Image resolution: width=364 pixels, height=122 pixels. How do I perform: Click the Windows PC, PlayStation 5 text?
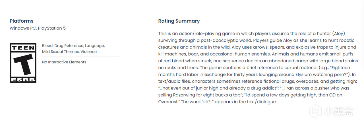[x=38, y=28]
